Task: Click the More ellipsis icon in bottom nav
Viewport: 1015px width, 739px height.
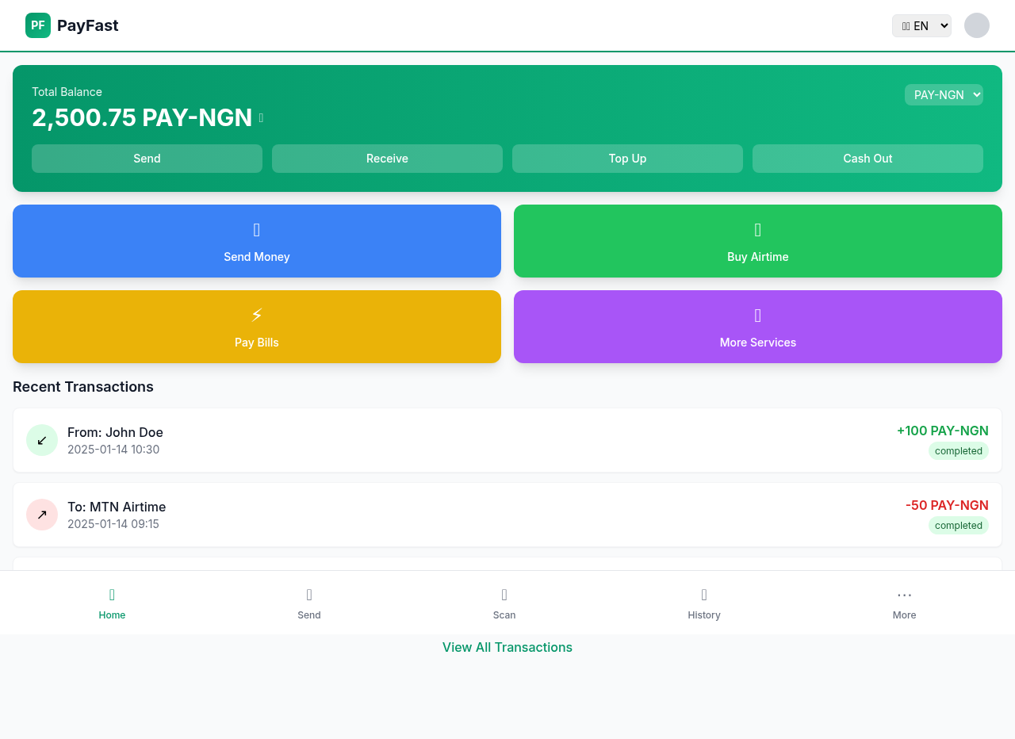Action: click(x=904, y=595)
